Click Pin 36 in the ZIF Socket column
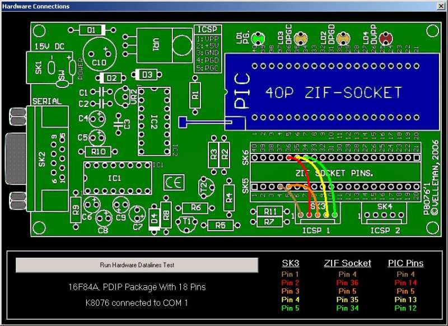 347,283
